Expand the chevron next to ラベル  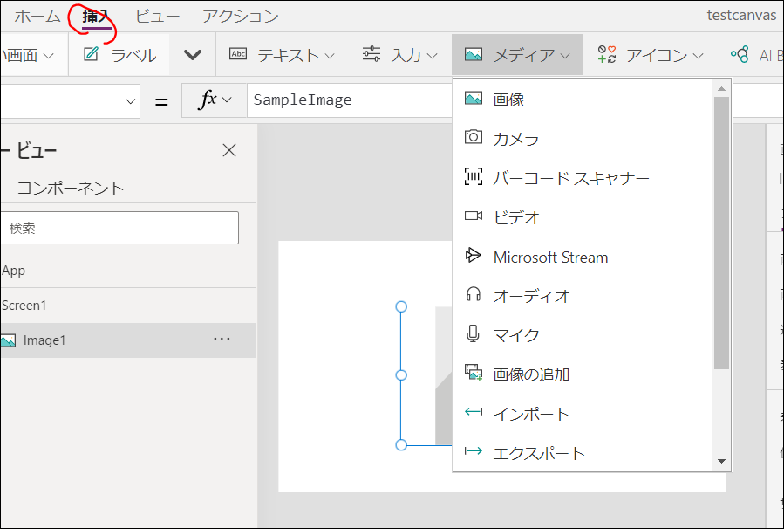[x=190, y=53]
